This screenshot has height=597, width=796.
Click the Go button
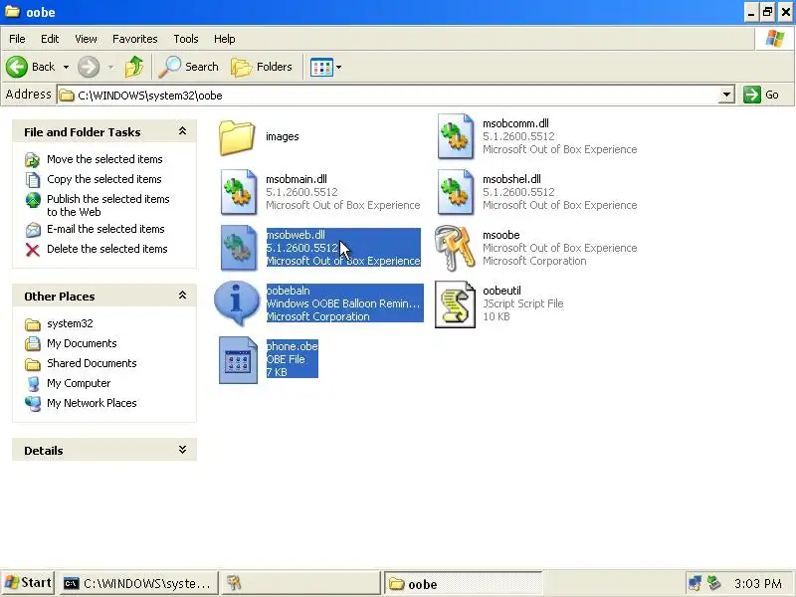(762, 95)
